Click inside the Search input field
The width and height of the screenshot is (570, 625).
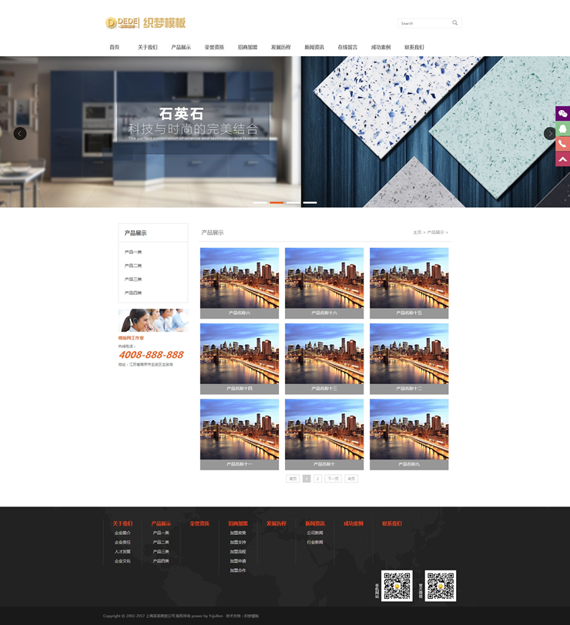(x=424, y=23)
